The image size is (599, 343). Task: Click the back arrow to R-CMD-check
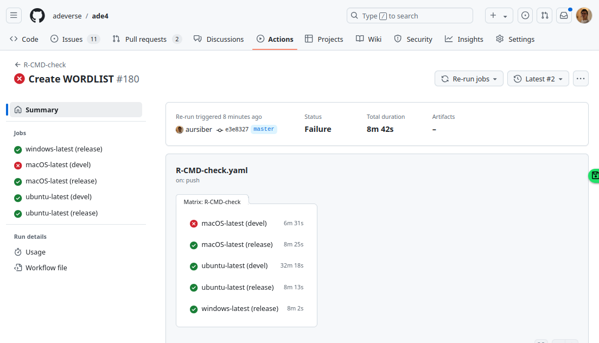pyautogui.click(x=17, y=65)
